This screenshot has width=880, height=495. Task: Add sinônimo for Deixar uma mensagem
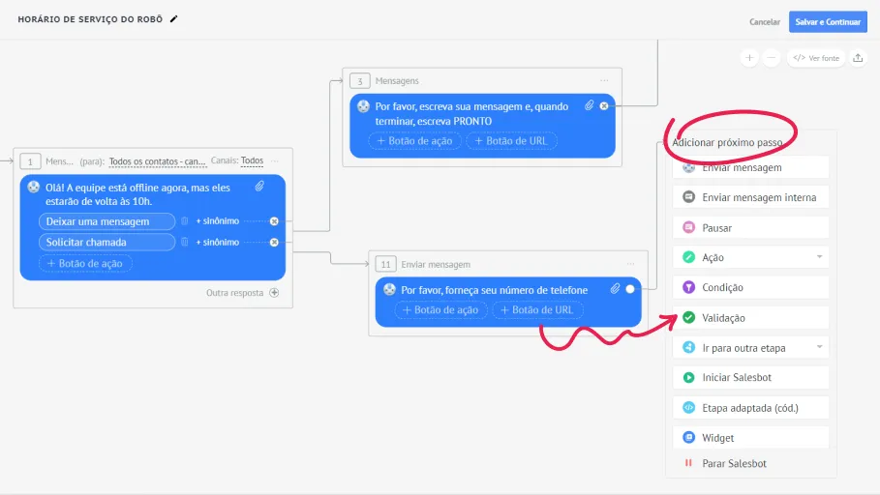217,220
